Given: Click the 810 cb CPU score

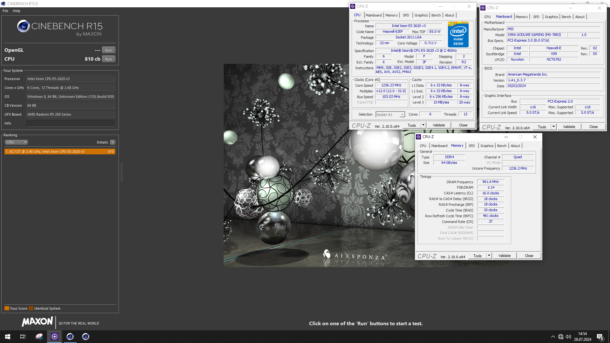Looking at the screenshot, I should tap(92, 59).
